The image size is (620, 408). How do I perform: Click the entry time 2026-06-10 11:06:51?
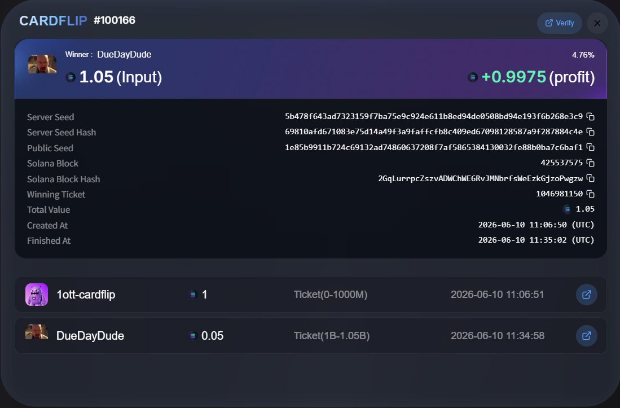tap(498, 295)
